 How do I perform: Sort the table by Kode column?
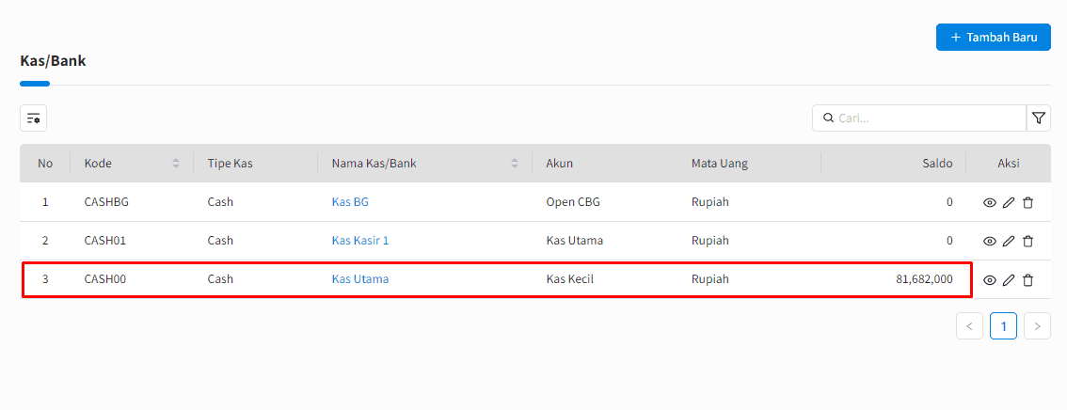176,164
